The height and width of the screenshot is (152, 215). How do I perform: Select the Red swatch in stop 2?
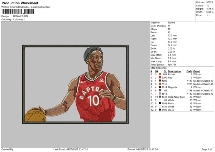click(159, 77)
